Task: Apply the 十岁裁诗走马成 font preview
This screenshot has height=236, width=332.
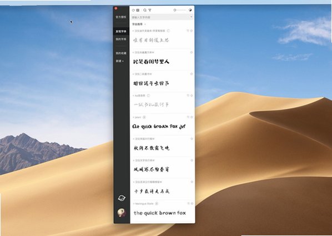Action: [152, 192]
